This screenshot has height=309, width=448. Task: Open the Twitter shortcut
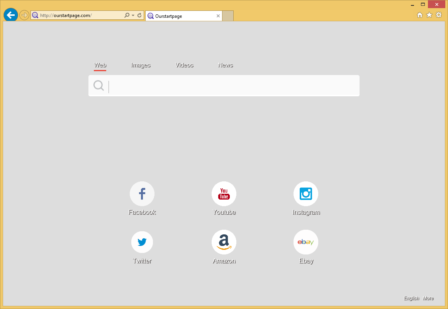142,242
